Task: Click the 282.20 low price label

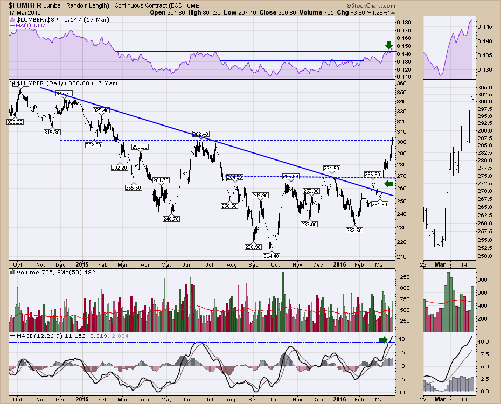Action: pyautogui.click(x=120, y=168)
